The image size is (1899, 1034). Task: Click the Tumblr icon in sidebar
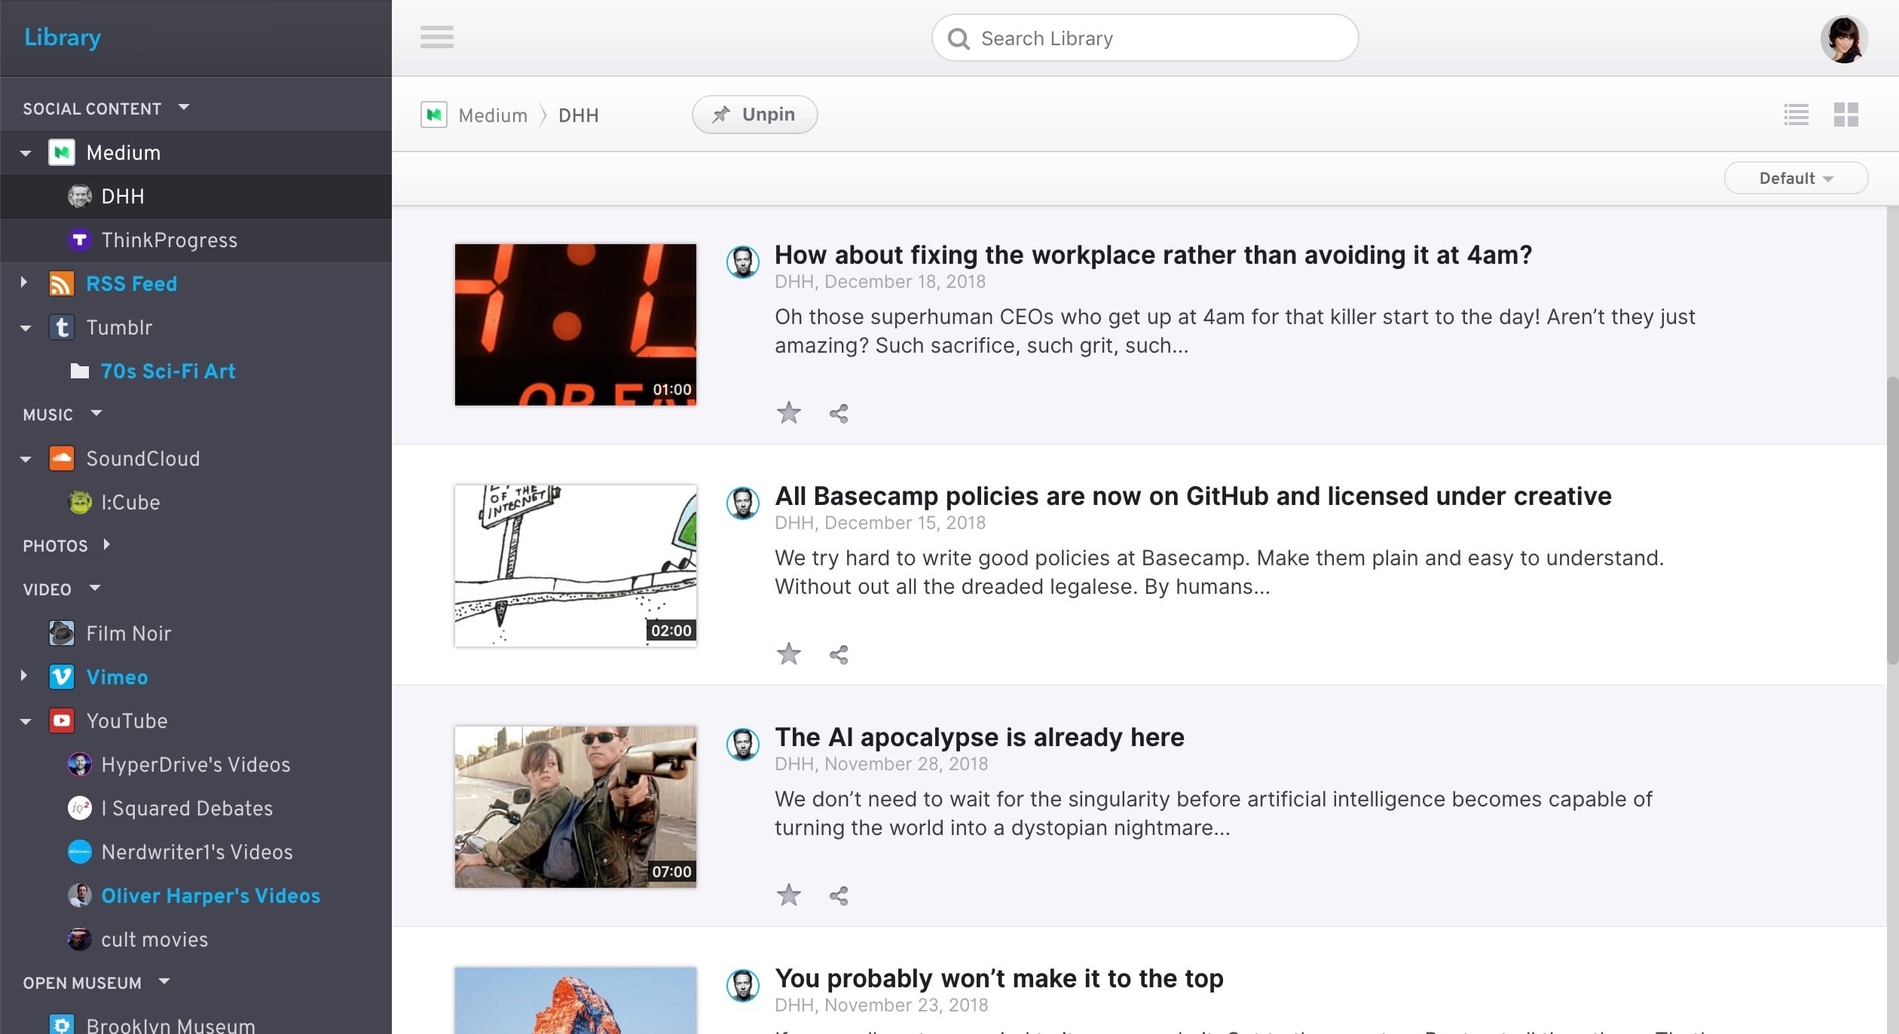click(x=62, y=328)
